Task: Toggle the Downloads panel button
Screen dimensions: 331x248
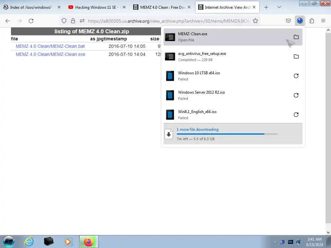Action: tap(300, 21)
